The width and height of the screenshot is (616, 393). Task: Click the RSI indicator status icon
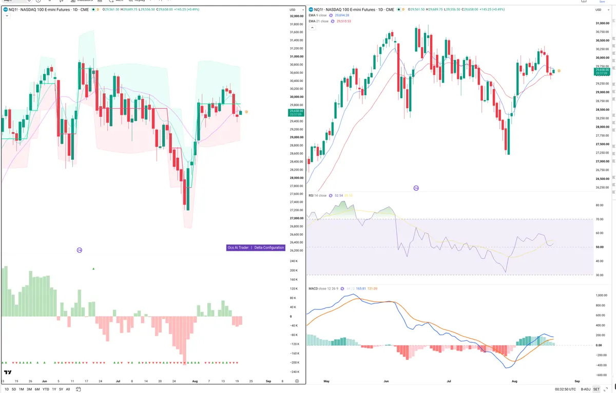click(x=331, y=195)
